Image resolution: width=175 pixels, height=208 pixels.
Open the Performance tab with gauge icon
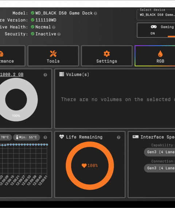(x=12, y=56)
